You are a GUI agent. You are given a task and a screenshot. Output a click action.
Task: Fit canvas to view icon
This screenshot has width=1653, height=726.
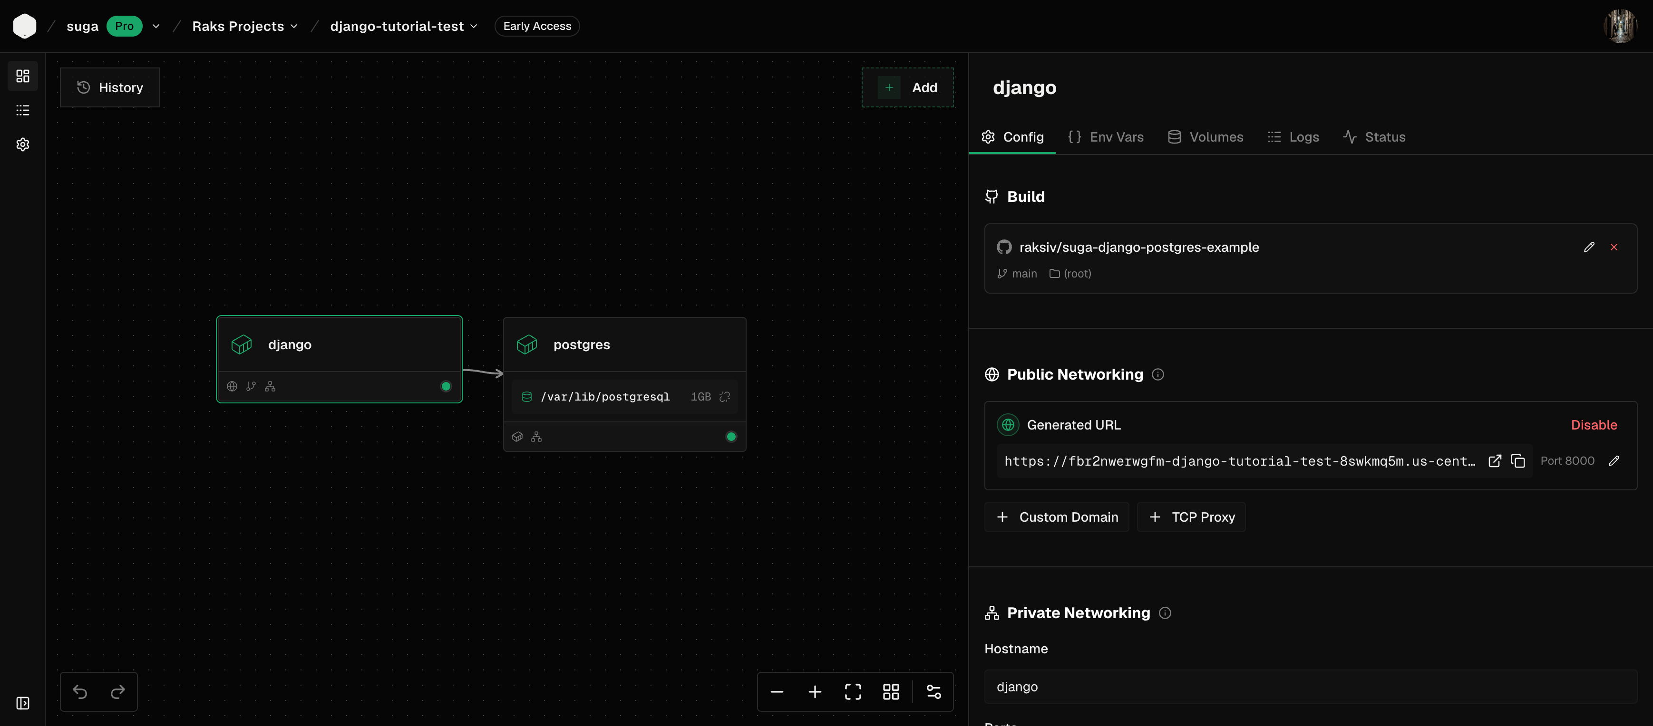[x=853, y=691]
